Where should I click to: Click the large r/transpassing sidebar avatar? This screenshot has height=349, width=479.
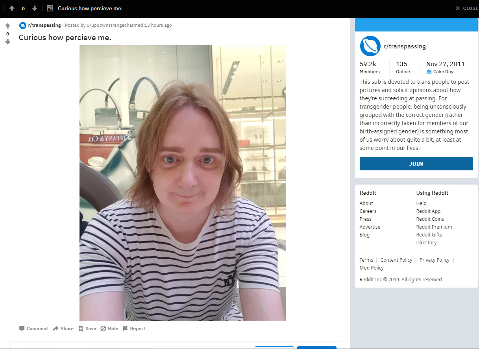[x=370, y=46]
